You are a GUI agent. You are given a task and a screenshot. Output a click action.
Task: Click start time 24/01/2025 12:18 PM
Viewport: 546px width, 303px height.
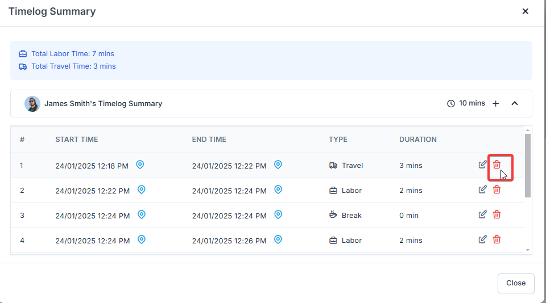[x=92, y=166]
